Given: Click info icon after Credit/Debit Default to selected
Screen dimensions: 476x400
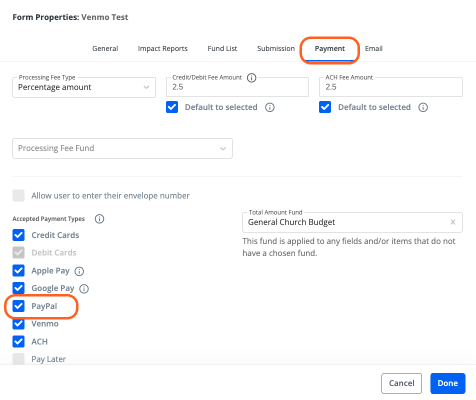Looking at the screenshot, I should pyautogui.click(x=269, y=107).
